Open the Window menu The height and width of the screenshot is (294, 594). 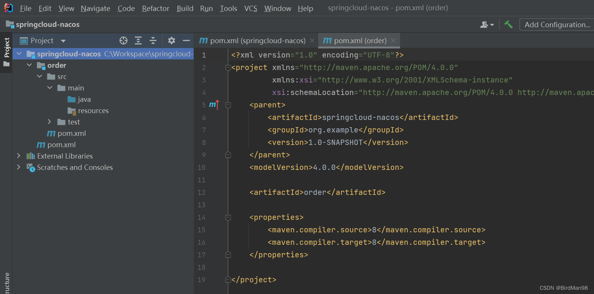pyautogui.click(x=278, y=8)
